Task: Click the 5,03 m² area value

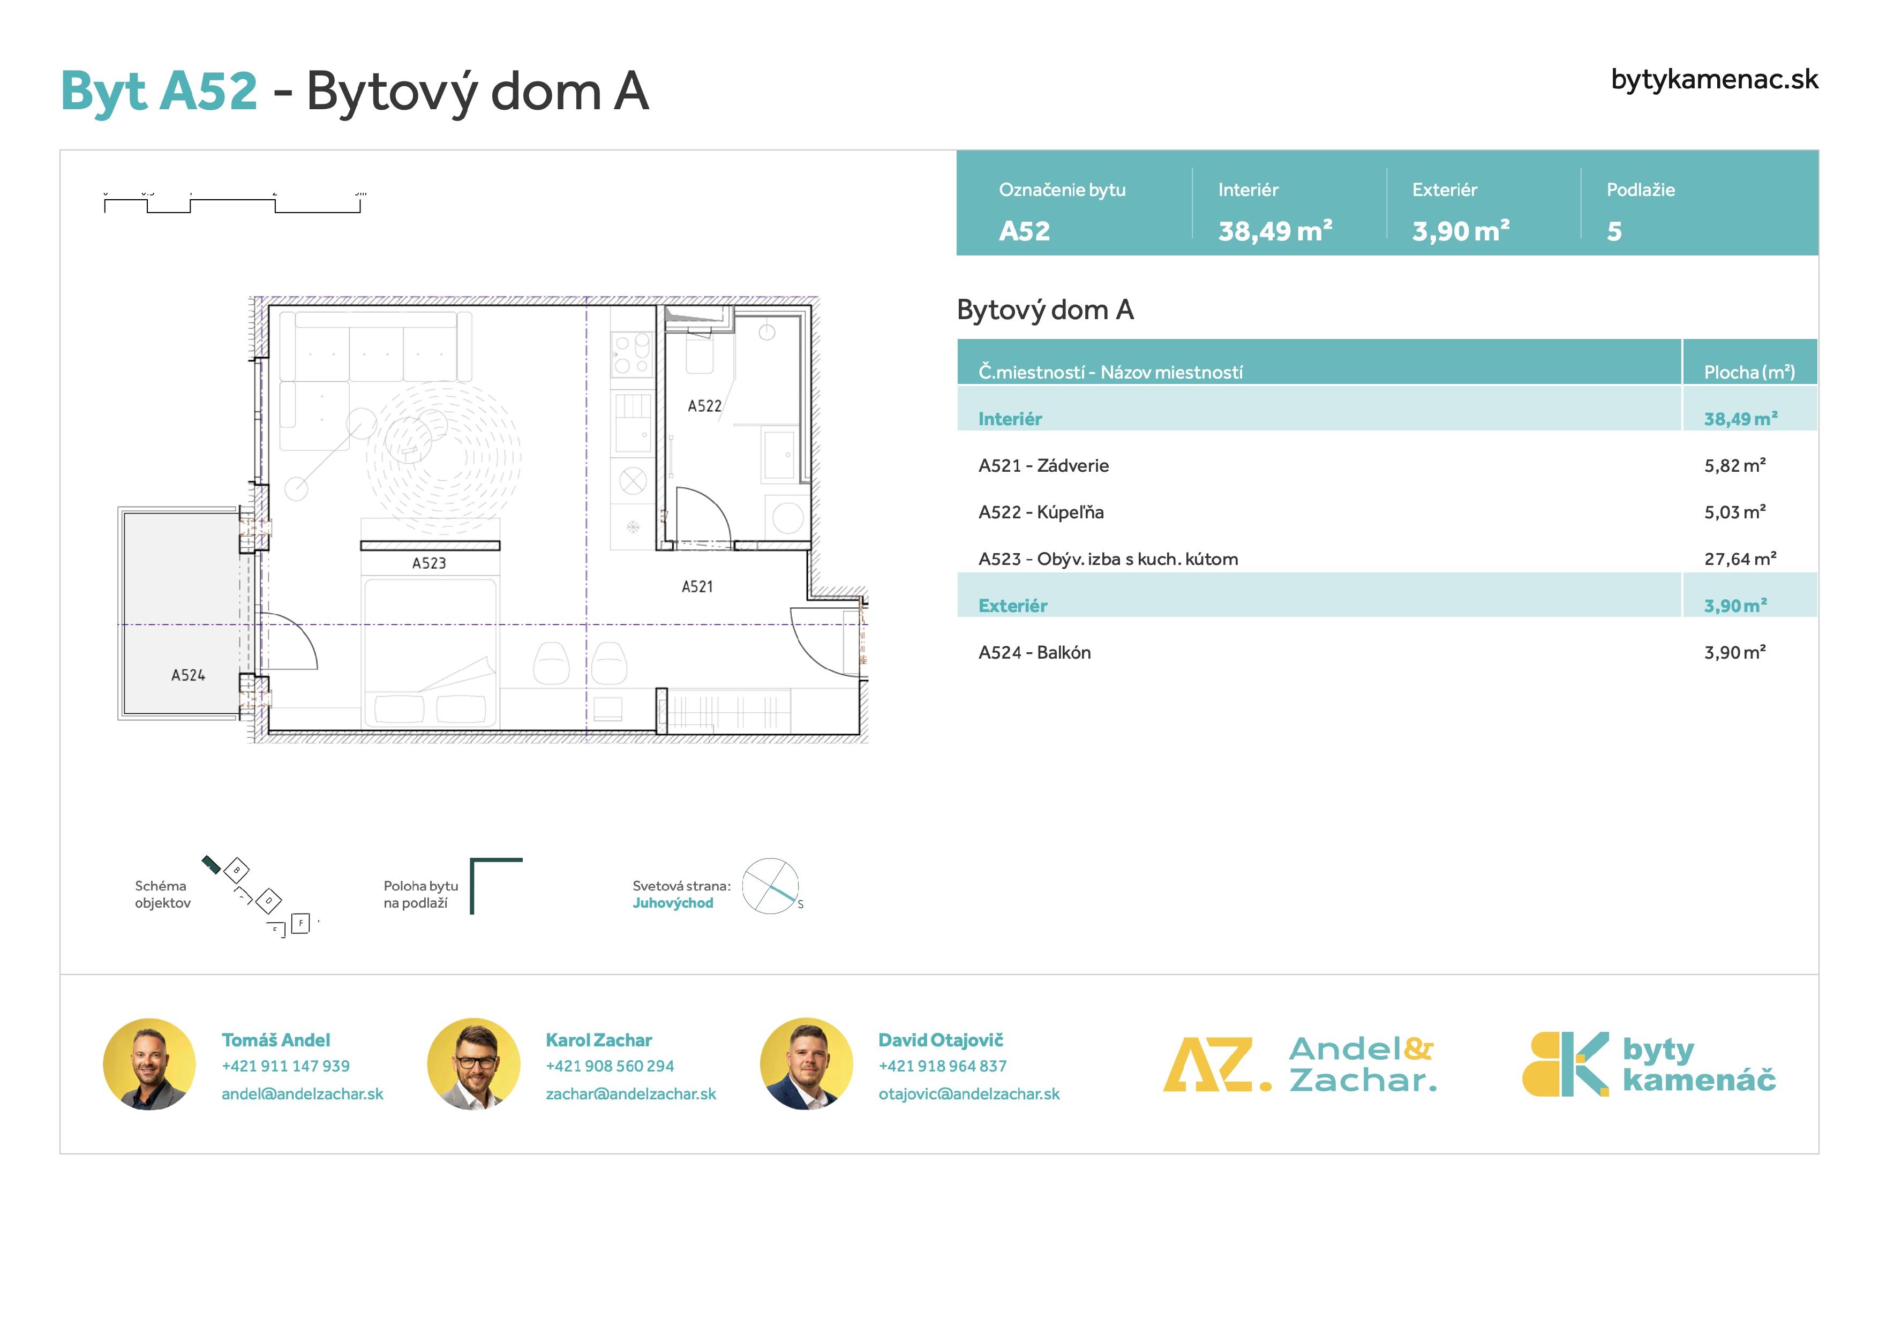Action: (x=1735, y=512)
